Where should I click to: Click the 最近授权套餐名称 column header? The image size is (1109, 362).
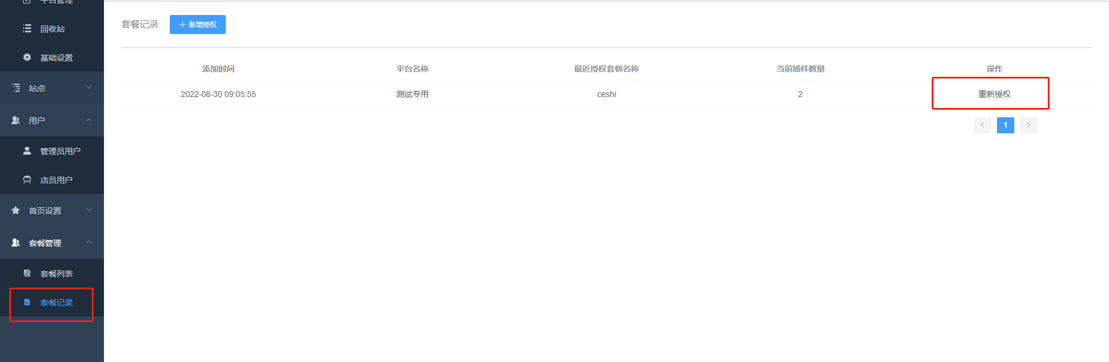point(606,69)
